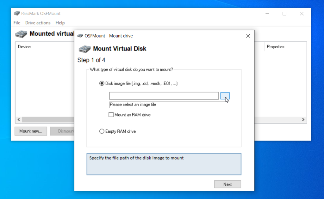Maximize the PassMark OSFMount window
Viewport: 324px width, 199px height.
[x=284, y=14]
